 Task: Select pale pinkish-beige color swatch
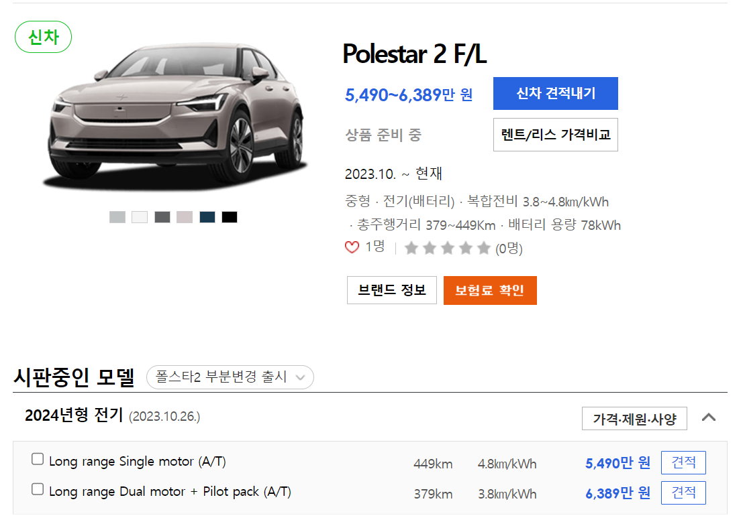click(185, 217)
